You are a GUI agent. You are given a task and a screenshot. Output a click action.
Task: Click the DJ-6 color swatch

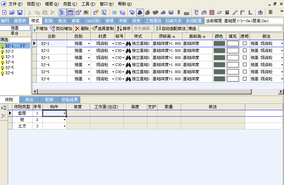click(x=219, y=79)
